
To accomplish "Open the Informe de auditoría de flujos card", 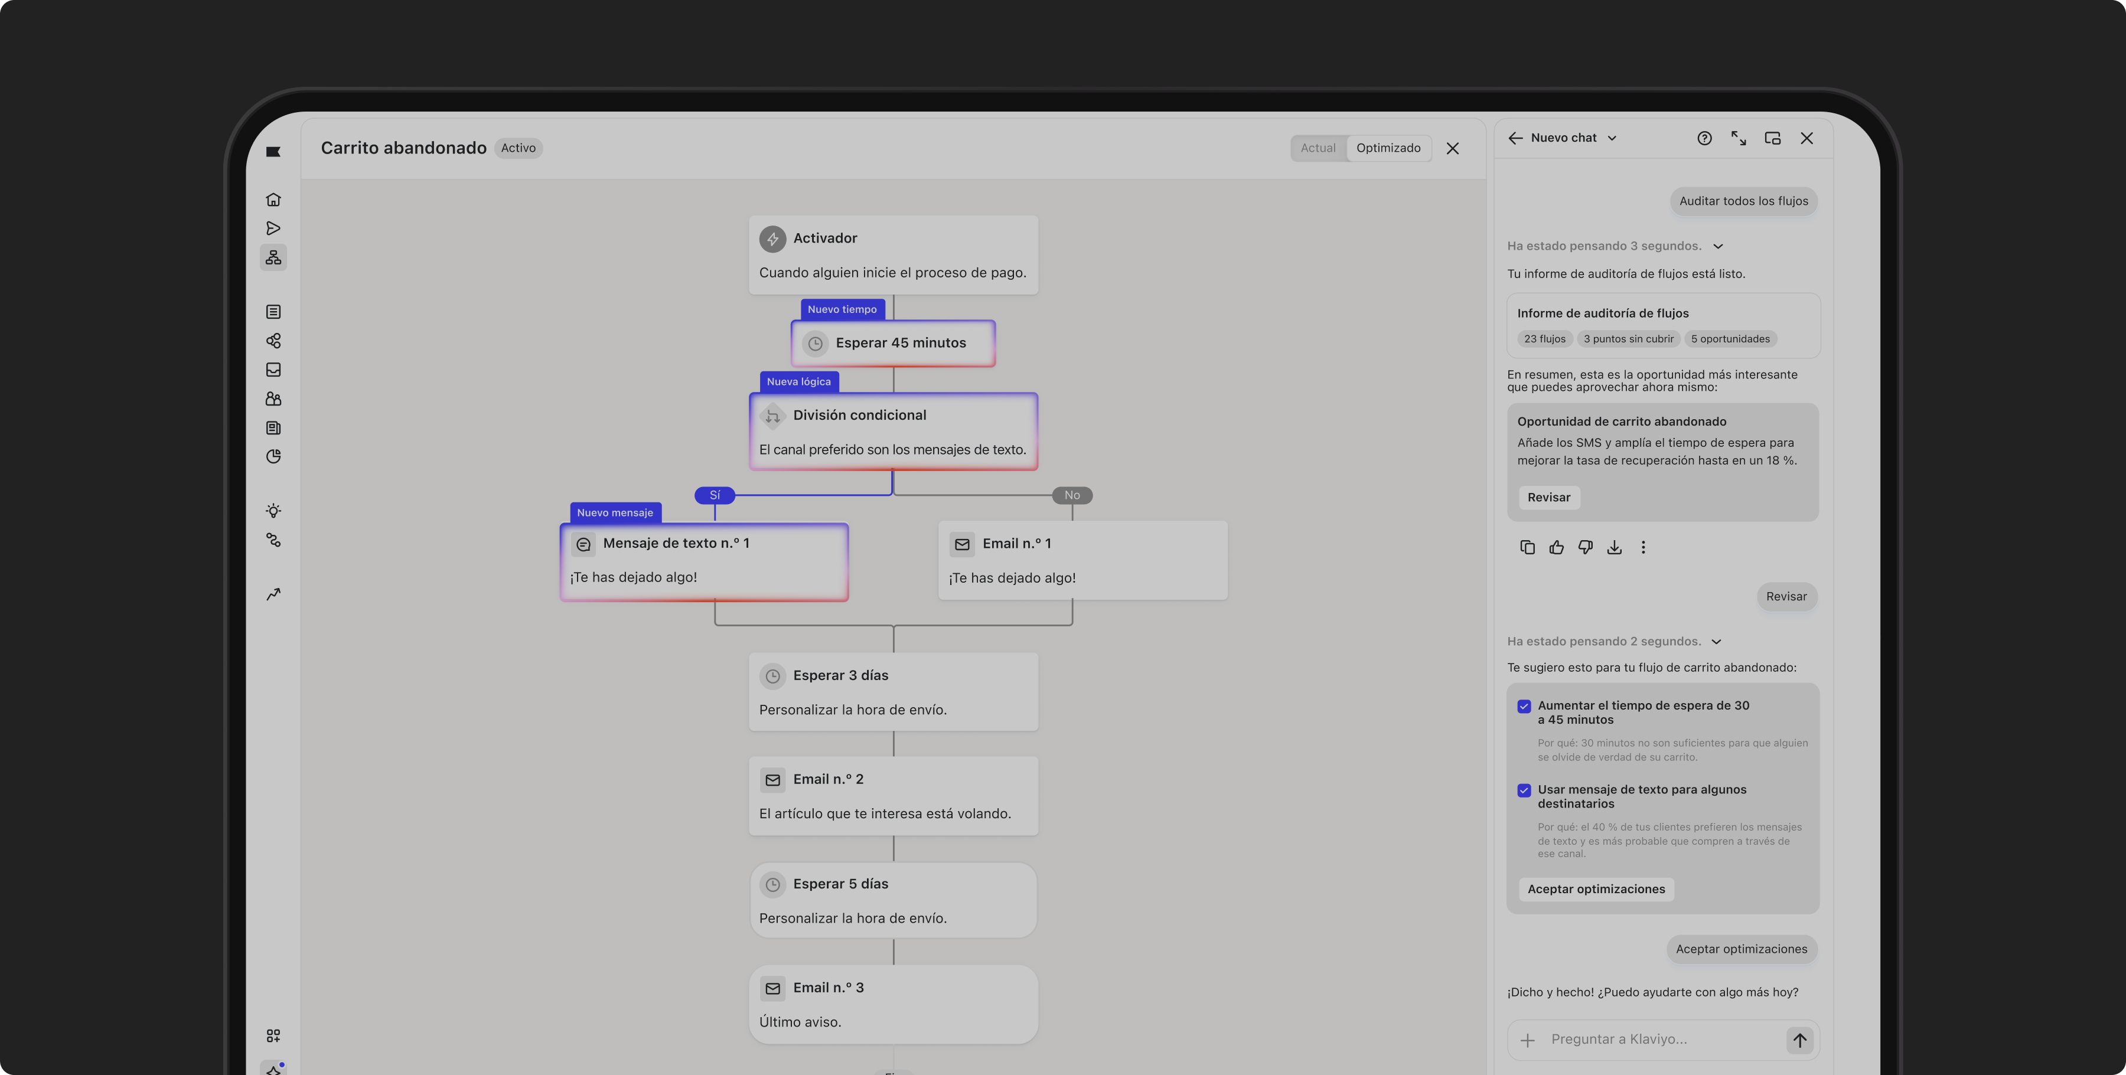I will (x=1663, y=326).
